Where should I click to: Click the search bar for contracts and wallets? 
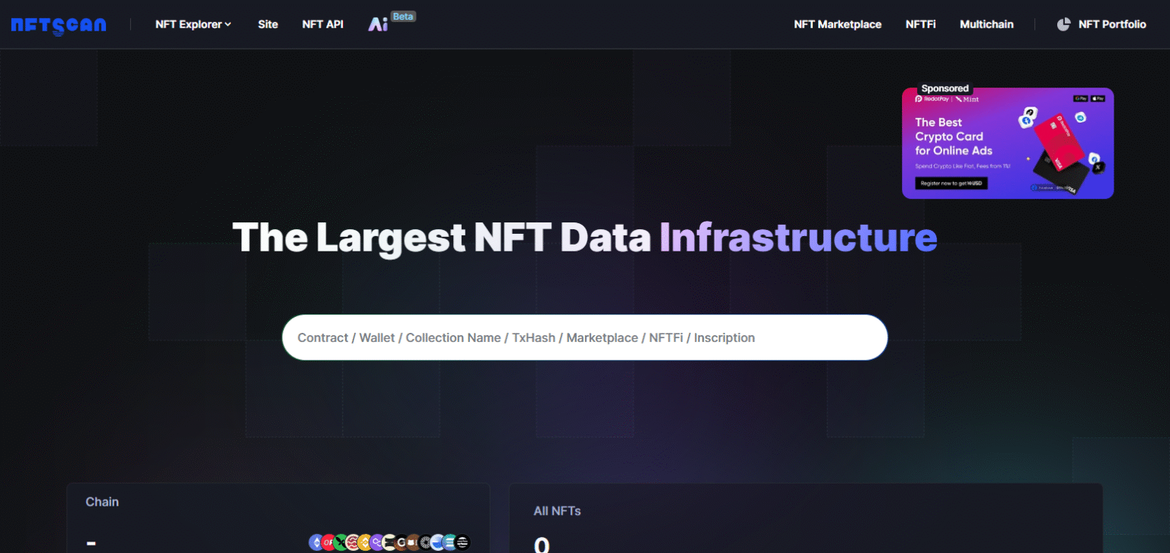tap(585, 337)
